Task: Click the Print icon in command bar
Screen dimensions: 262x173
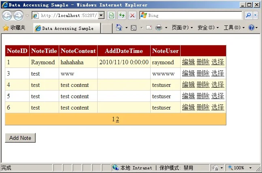Action: click(x=159, y=27)
